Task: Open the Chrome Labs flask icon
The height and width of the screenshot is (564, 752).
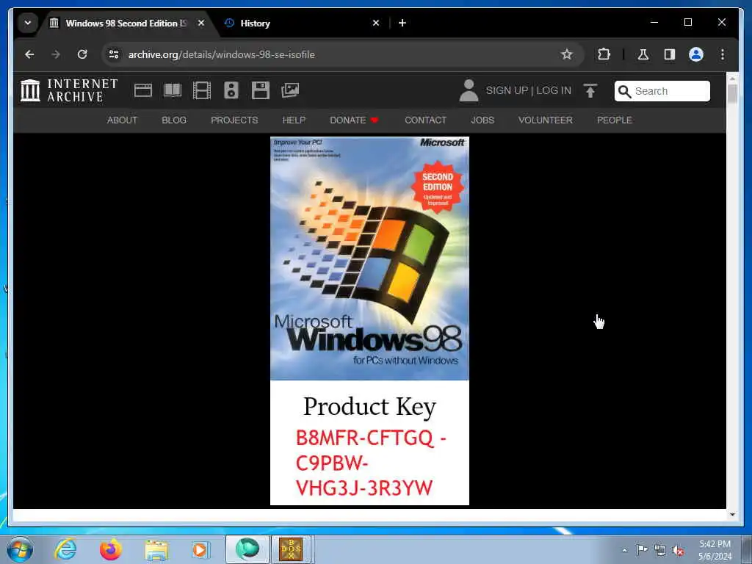Action: tap(643, 54)
